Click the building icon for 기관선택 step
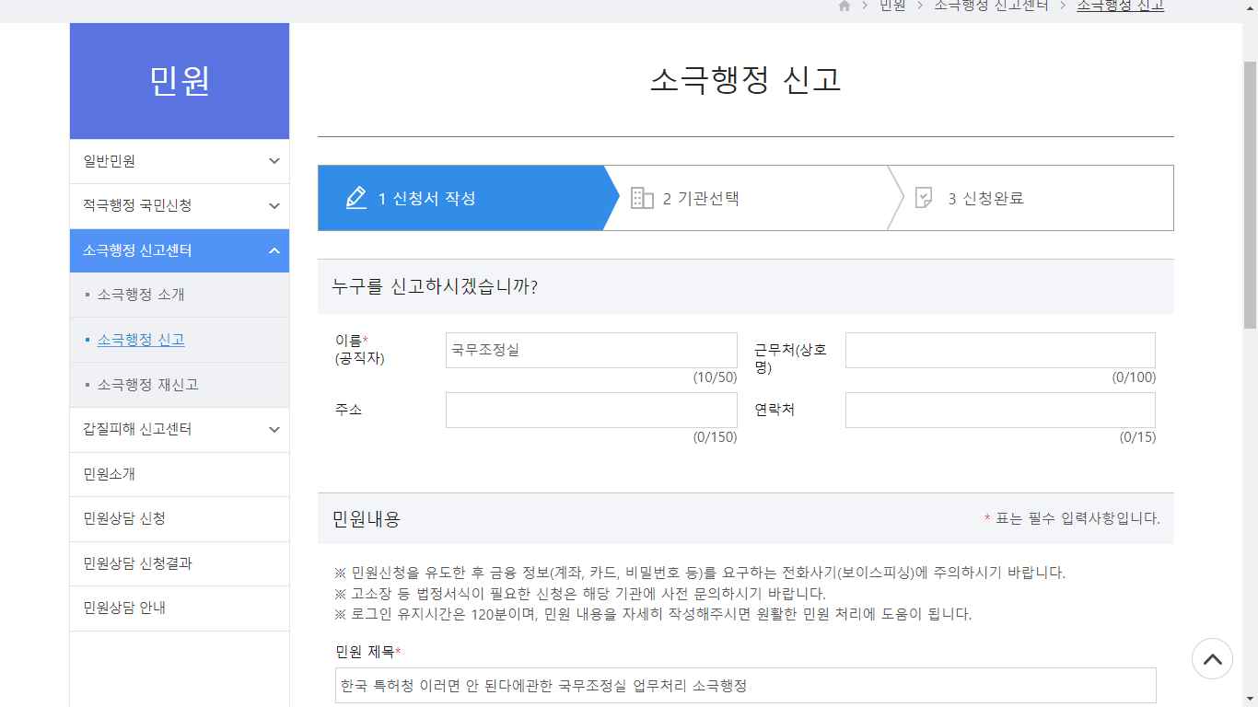 (642, 198)
